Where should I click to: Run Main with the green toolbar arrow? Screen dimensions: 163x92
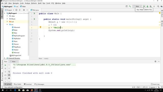tap(144, 6)
